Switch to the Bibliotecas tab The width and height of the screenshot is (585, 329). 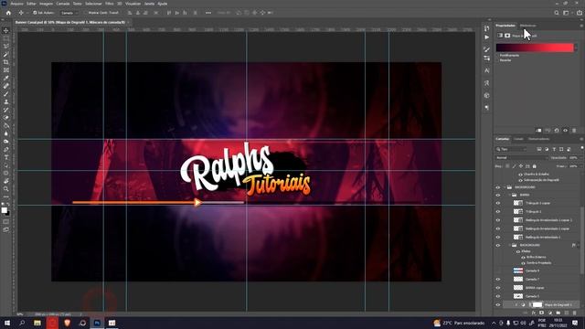click(x=528, y=26)
